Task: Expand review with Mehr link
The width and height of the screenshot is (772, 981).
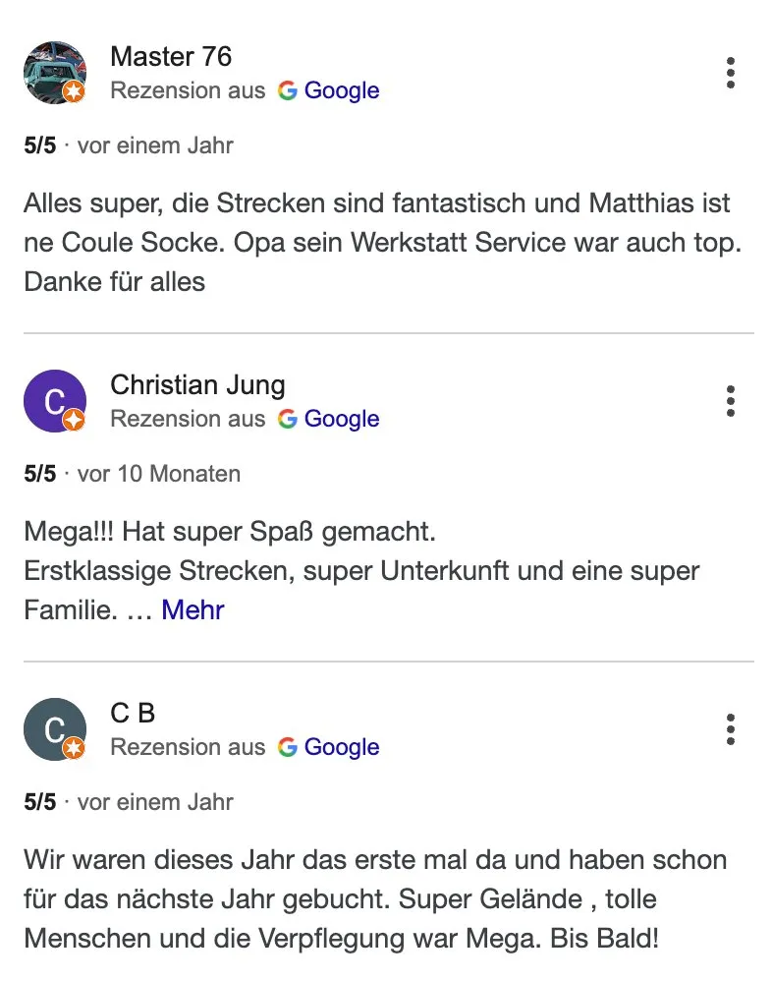Action: pyautogui.click(x=193, y=610)
